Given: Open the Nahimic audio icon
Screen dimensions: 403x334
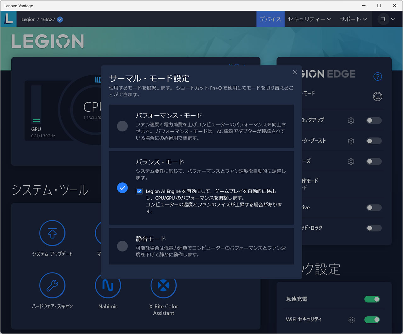Looking at the screenshot, I should click(108, 285).
